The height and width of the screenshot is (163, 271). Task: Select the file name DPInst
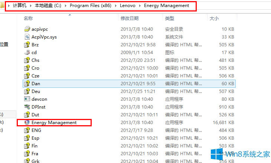pos(38,107)
